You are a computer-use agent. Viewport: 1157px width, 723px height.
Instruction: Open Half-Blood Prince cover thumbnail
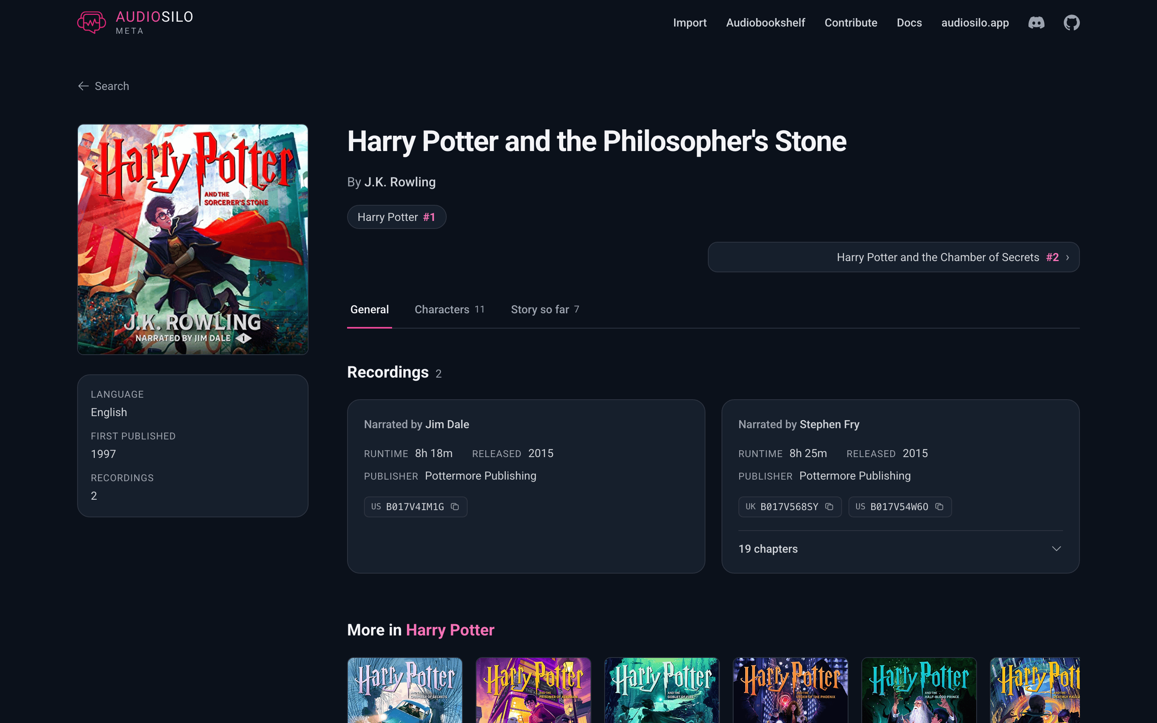pyautogui.click(x=919, y=690)
